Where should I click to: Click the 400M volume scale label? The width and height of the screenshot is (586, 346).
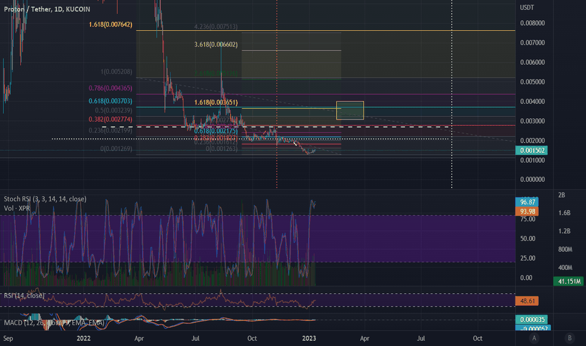pos(565,267)
